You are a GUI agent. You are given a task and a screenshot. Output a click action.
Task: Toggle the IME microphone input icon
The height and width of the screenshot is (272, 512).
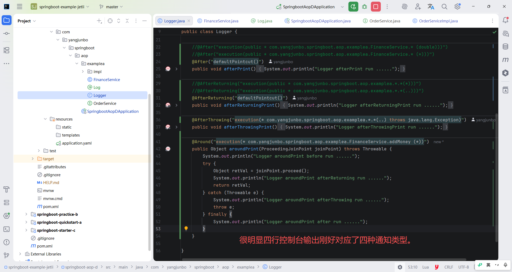[x=505, y=265]
